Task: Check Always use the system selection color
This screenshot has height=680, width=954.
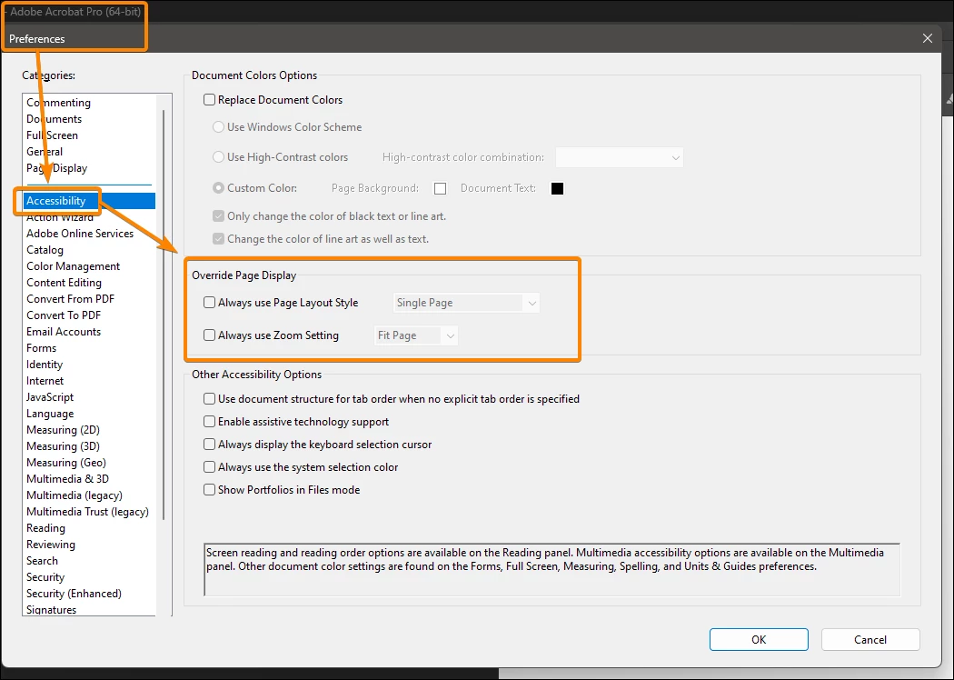Action: 209,467
